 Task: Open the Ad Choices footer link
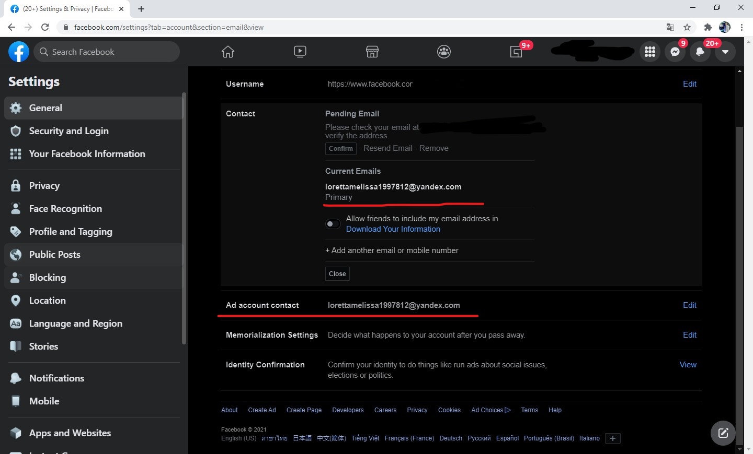(491, 410)
